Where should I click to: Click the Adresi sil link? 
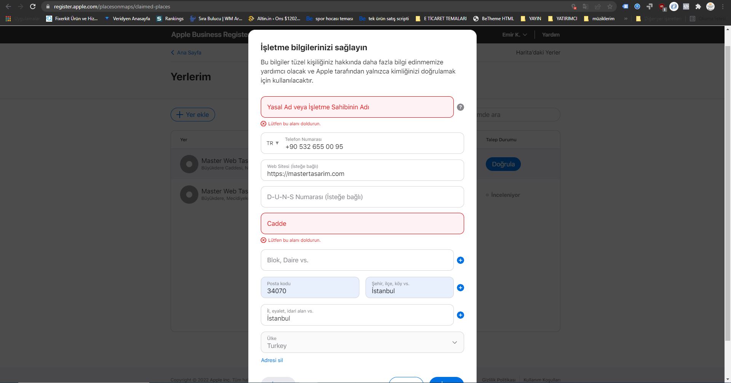pyautogui.click(x=272, y=360)
